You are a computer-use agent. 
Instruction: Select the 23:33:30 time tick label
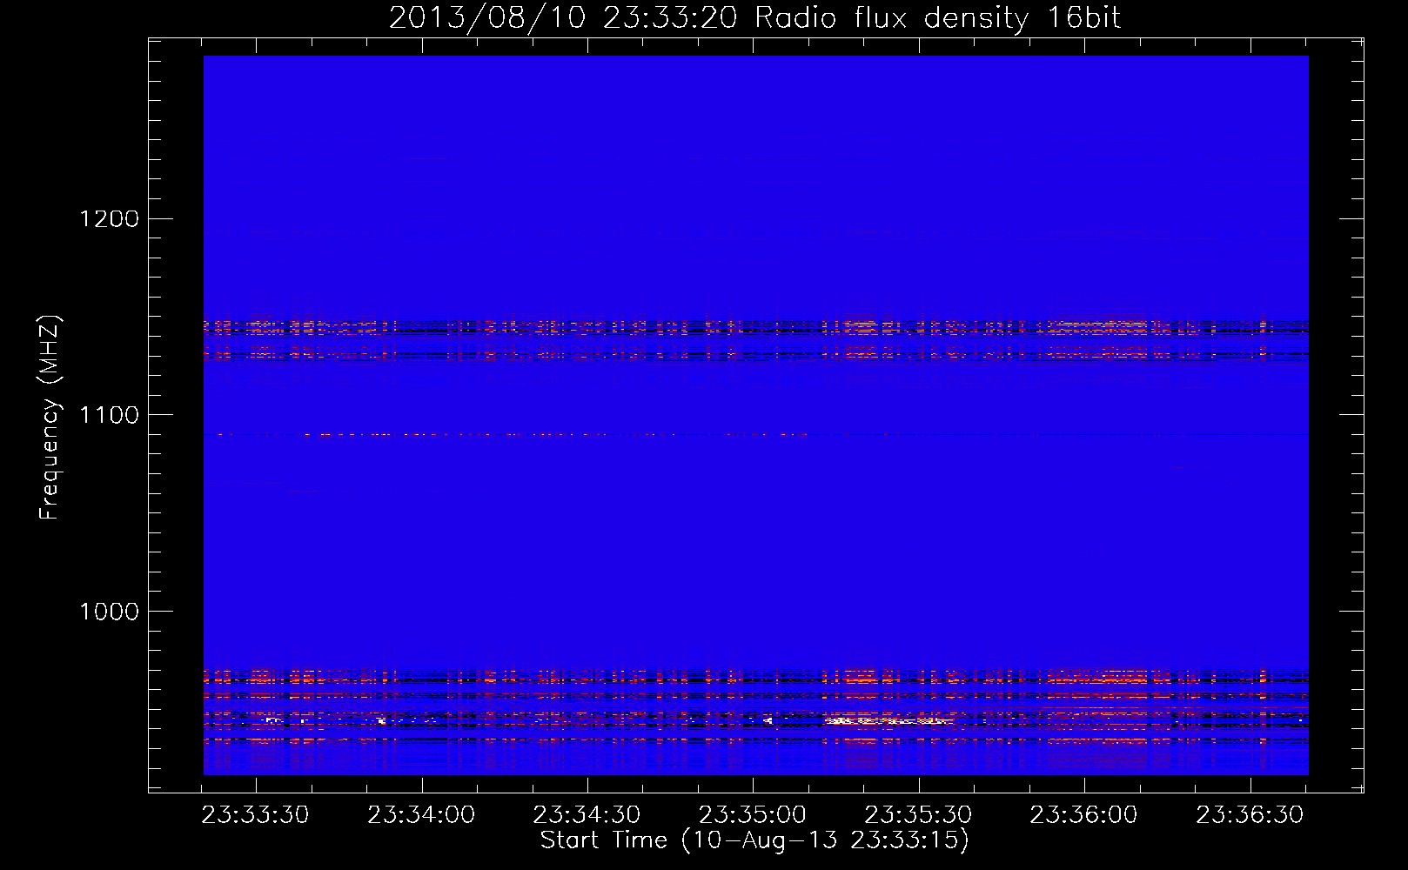pyautogui.click(x=257, y=815)
